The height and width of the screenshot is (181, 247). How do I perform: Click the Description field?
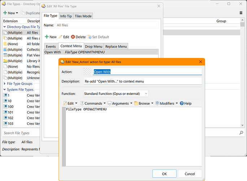click(x=143, y=81)
